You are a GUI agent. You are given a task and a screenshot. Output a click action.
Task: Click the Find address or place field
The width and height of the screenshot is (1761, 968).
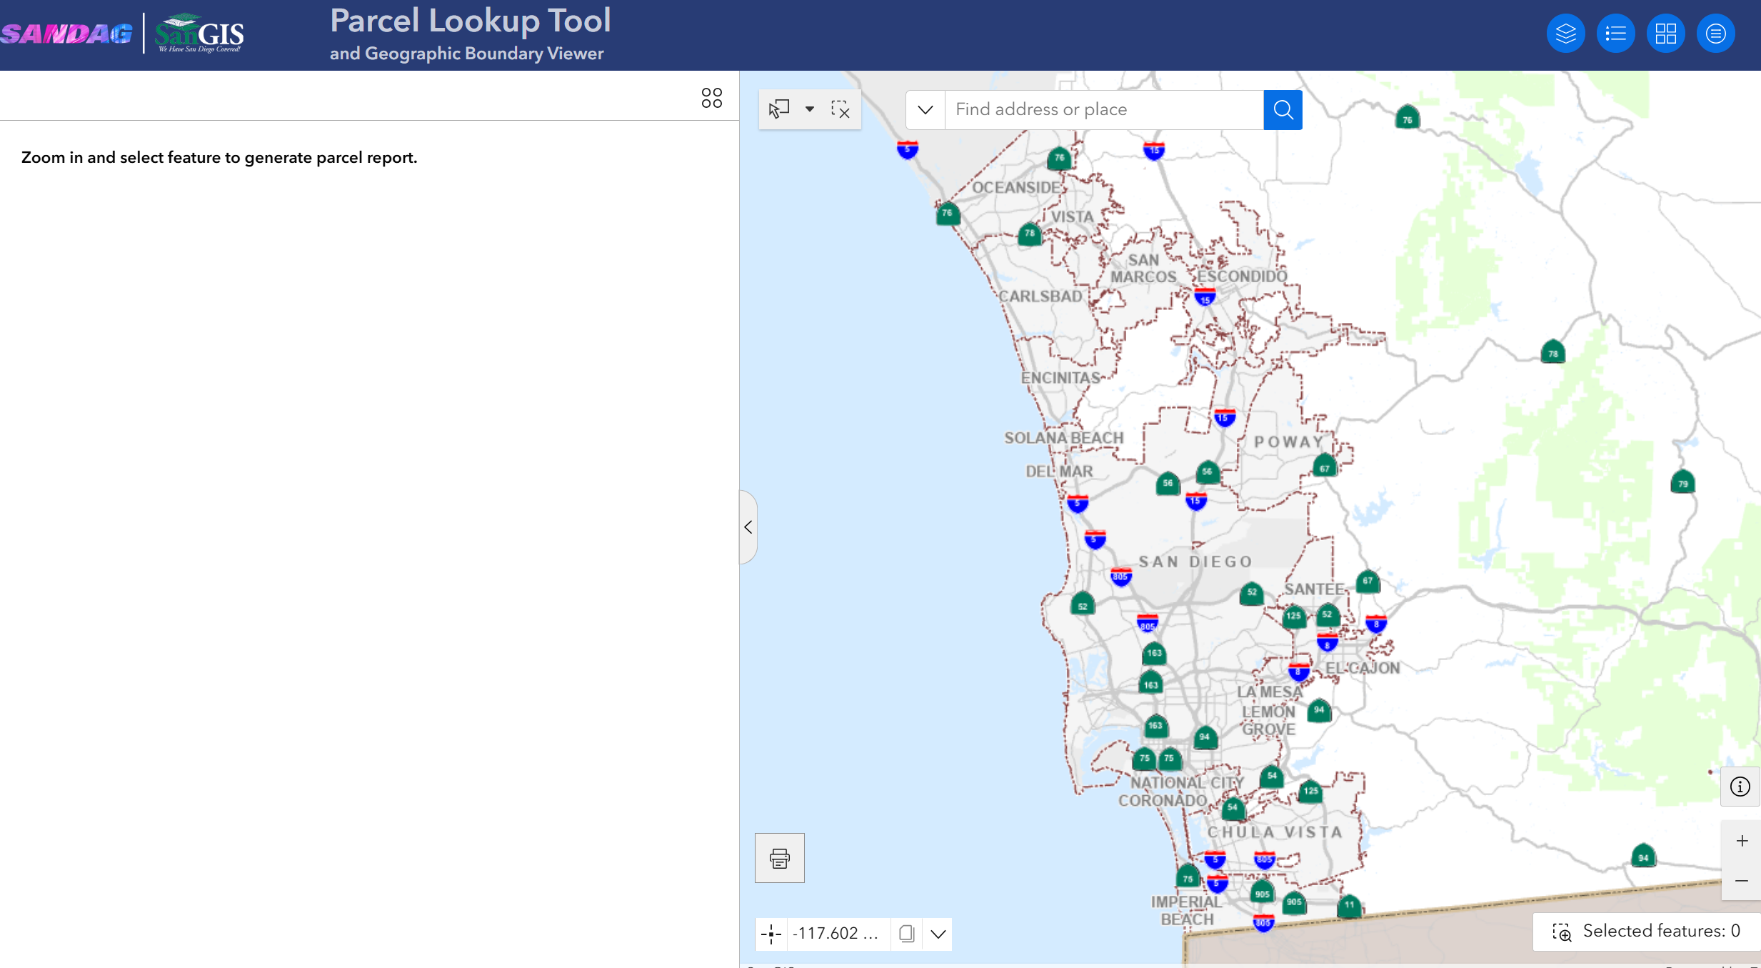click(x=1104, y=109)
